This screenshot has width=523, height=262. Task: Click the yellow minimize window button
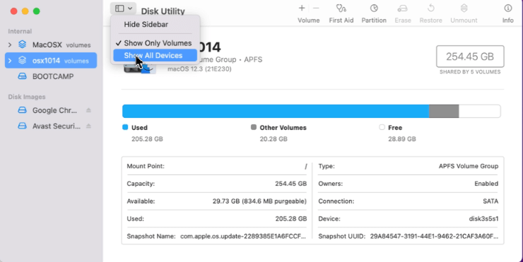[25, 11]
